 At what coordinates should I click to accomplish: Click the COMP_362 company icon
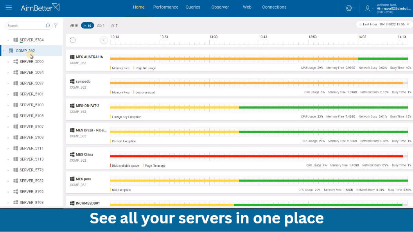tap(11, 51)
